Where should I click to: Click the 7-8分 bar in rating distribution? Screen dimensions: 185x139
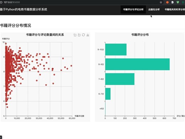(x=120, y=79)
